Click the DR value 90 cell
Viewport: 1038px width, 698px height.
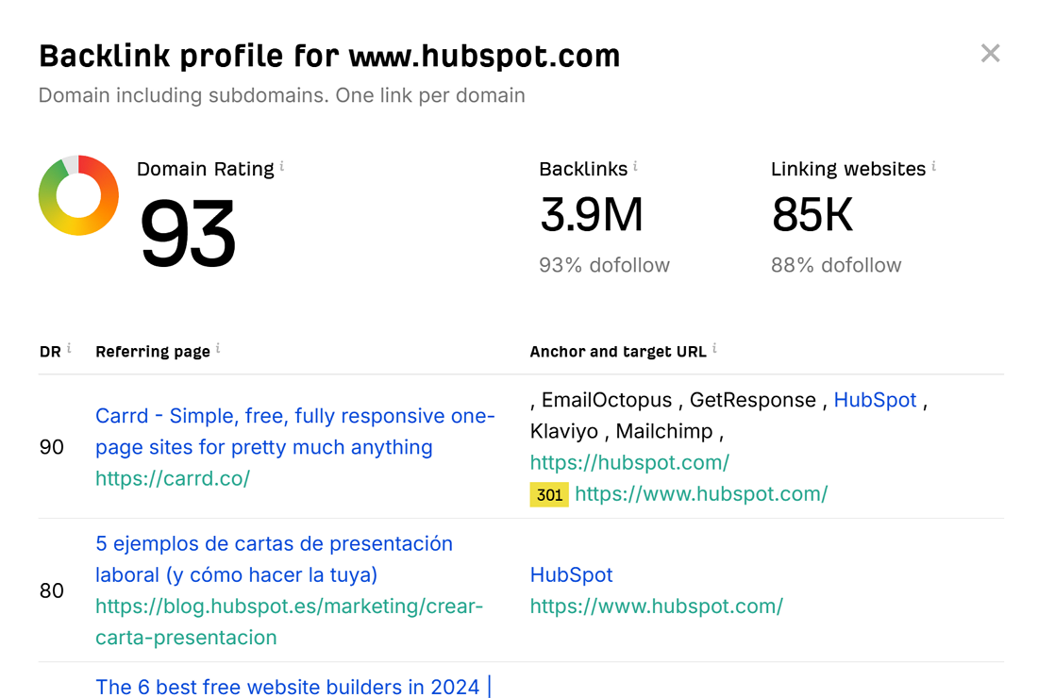(x=52, y=447)
